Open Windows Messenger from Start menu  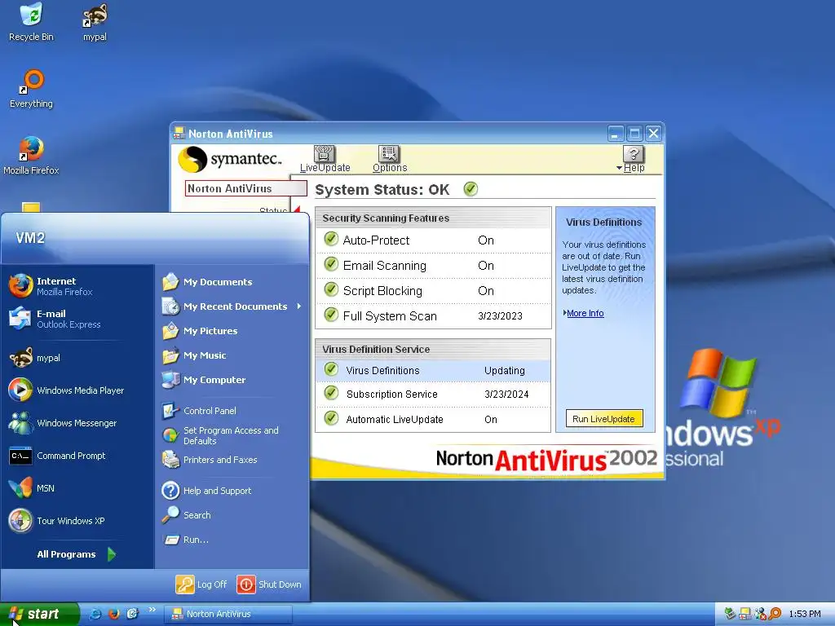[x=77, y=423]
